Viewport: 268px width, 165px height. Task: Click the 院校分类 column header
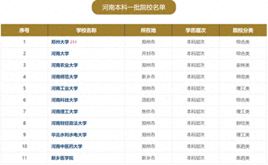tap(243, 31)
